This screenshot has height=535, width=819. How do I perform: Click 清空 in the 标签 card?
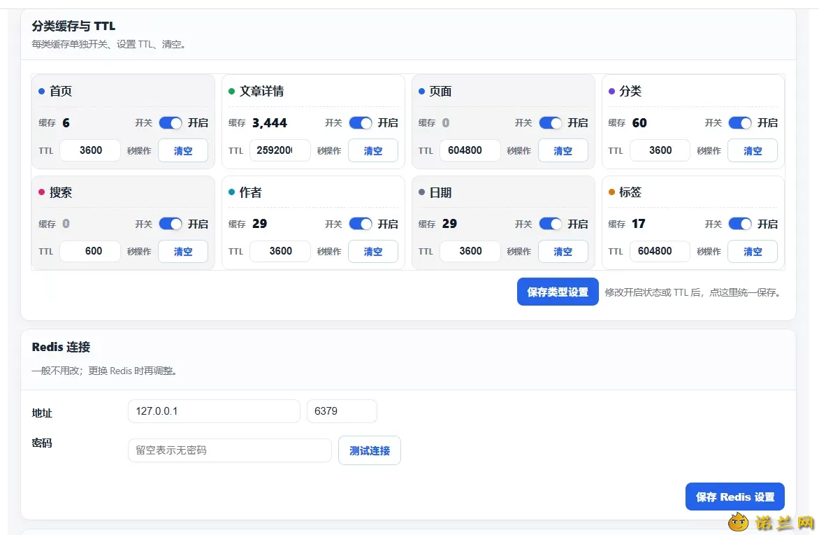click(753, 252)
